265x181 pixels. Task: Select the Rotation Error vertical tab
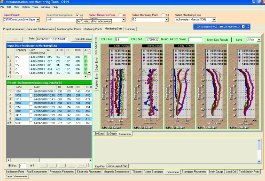click(x=96, y=81)
